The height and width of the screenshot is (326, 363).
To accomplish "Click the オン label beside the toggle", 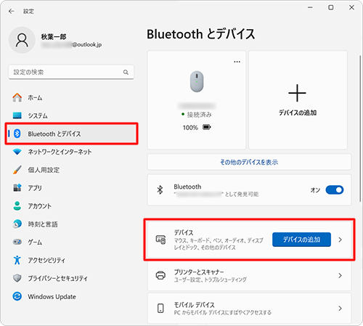I will [315, 190].
